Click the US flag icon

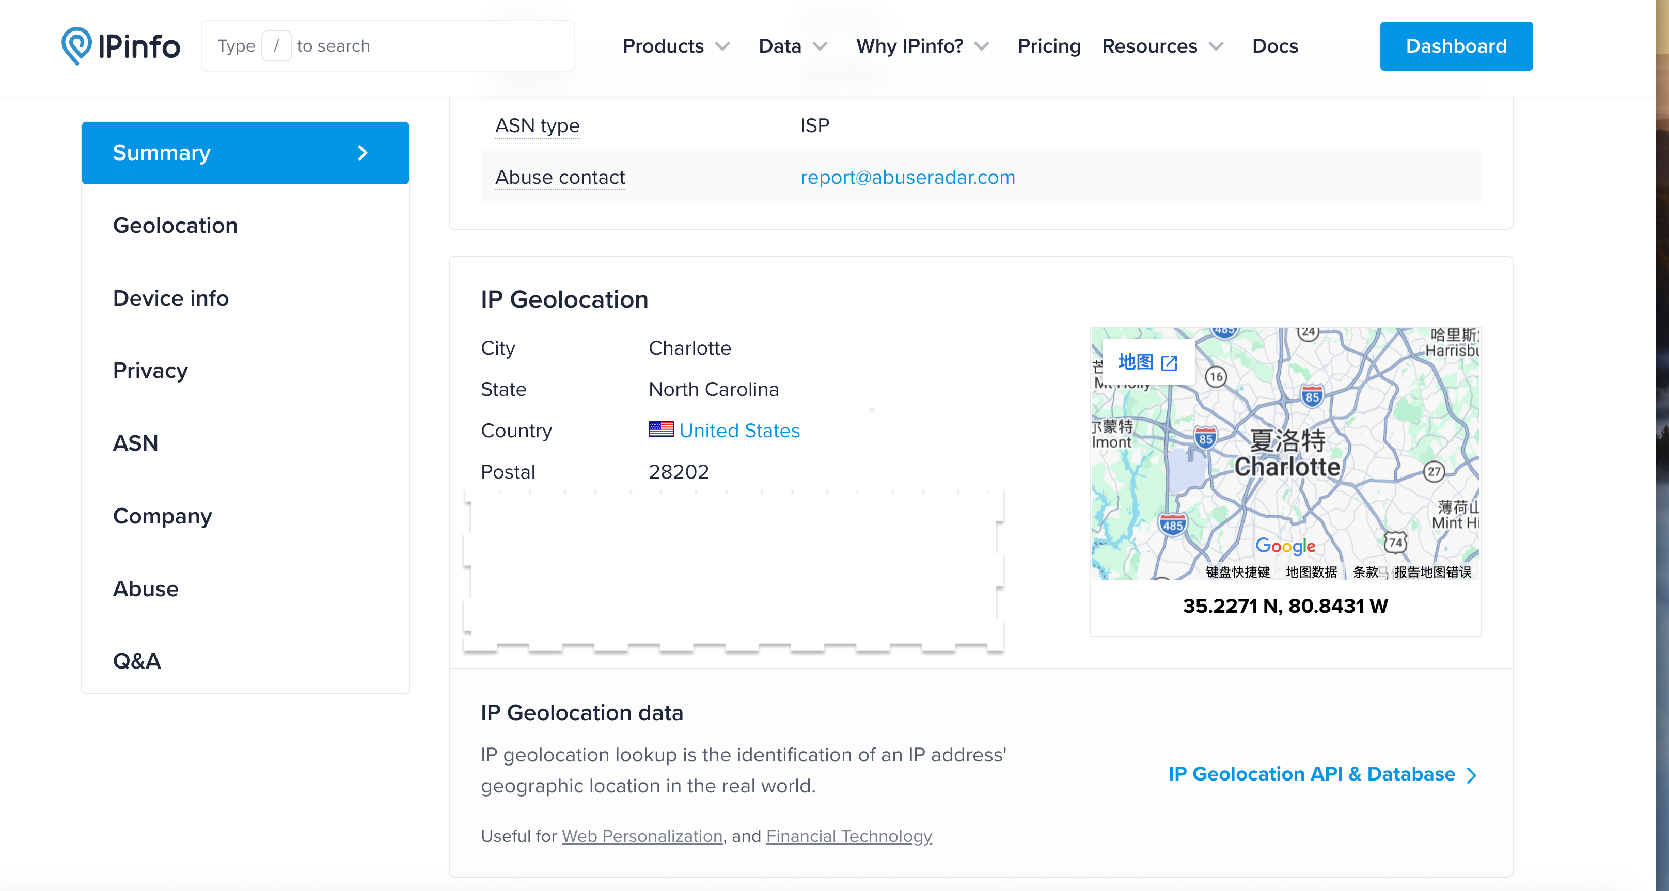pos(660,430)
